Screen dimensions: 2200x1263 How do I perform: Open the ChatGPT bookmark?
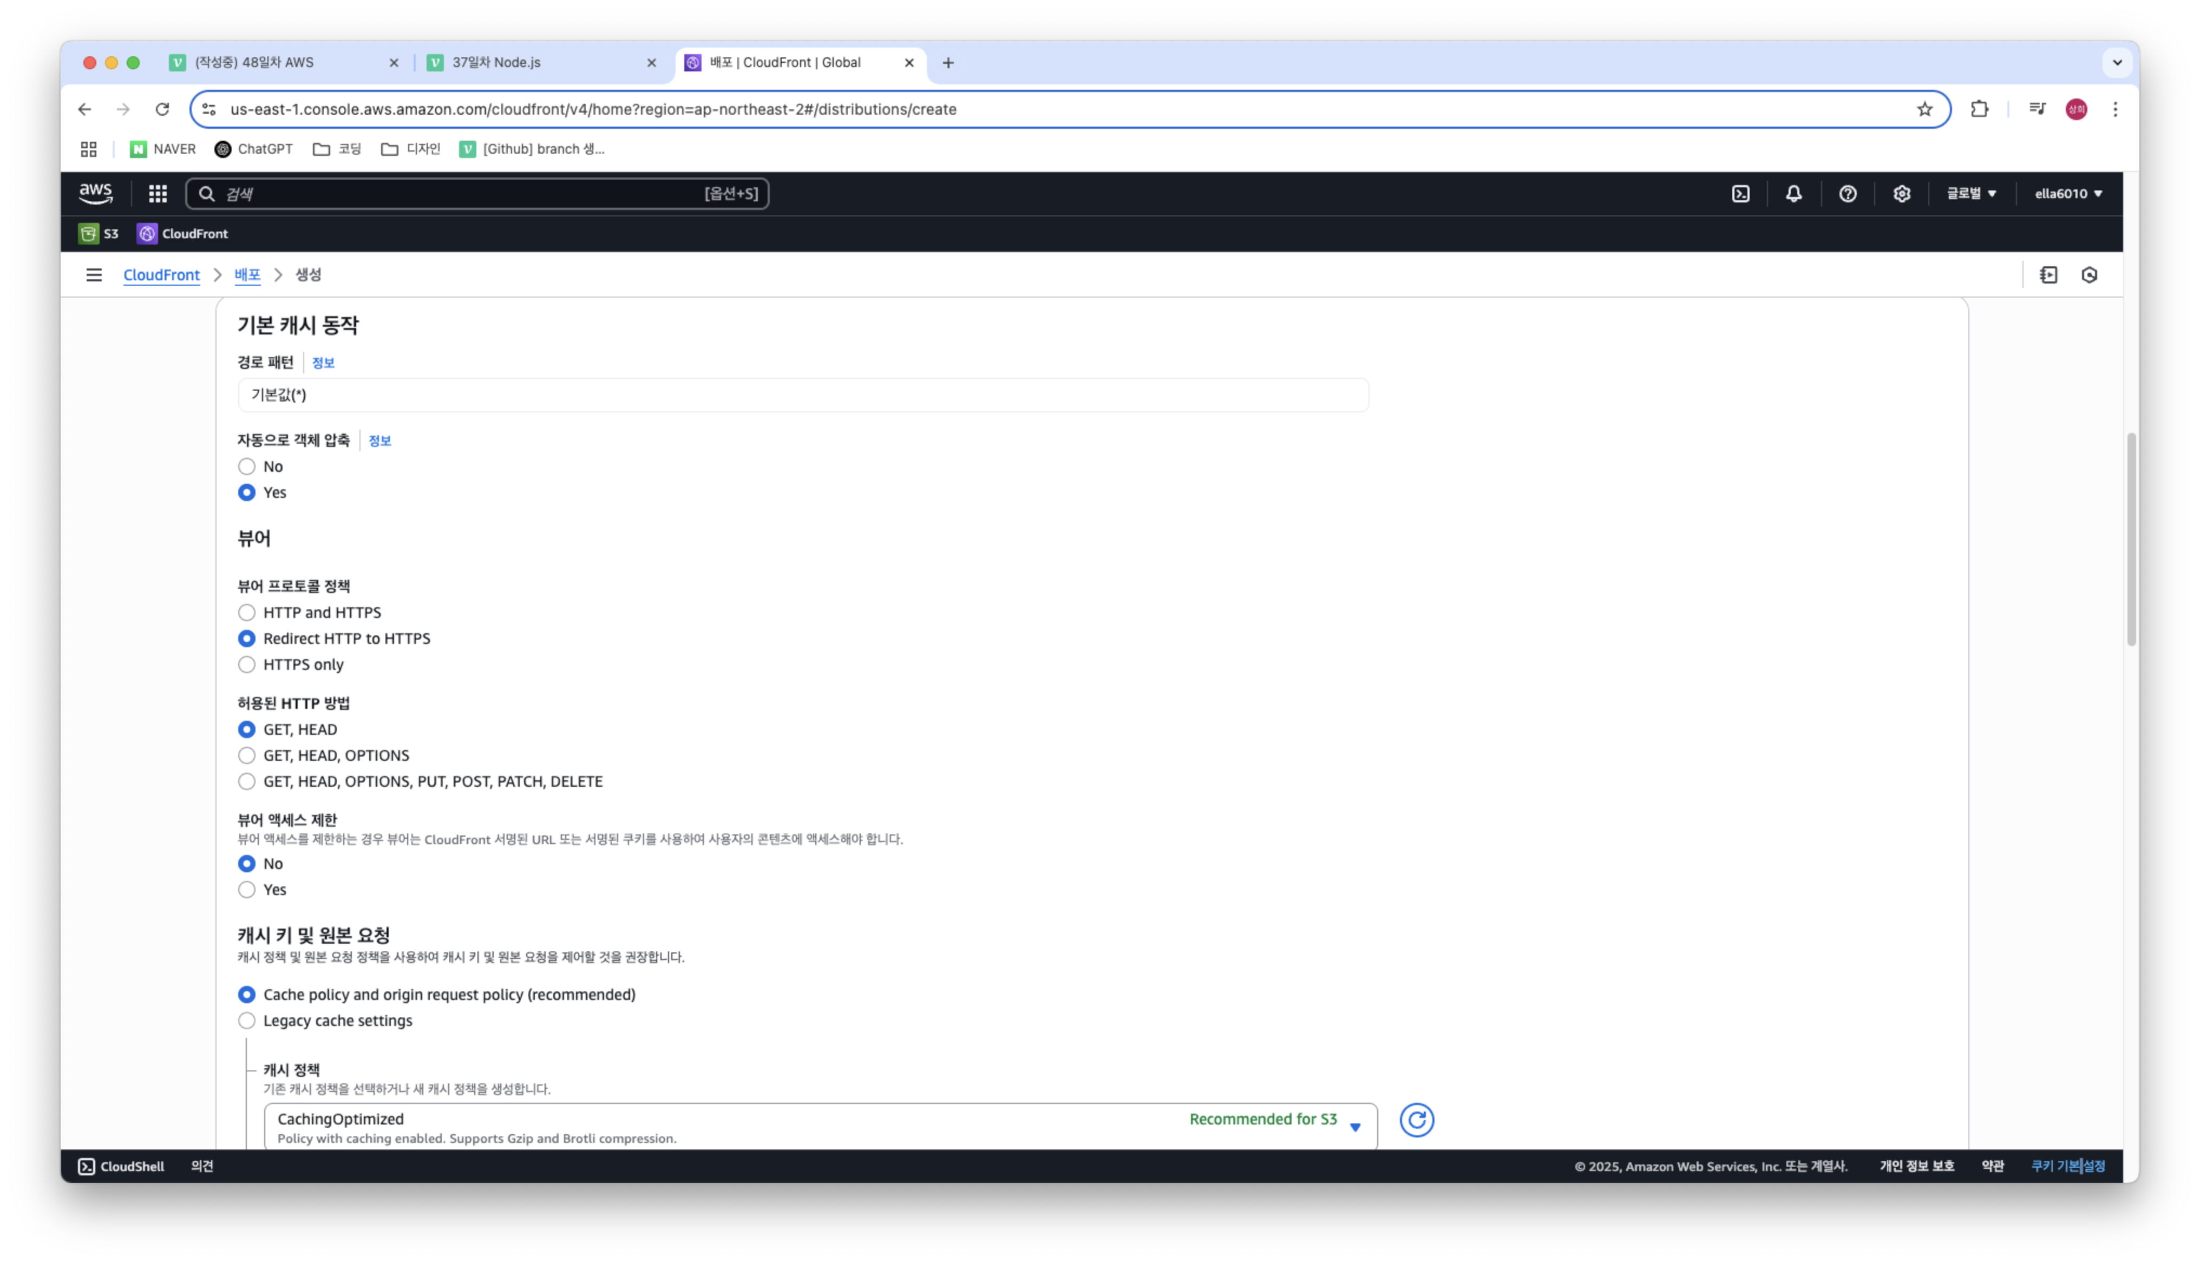[253, 149]
